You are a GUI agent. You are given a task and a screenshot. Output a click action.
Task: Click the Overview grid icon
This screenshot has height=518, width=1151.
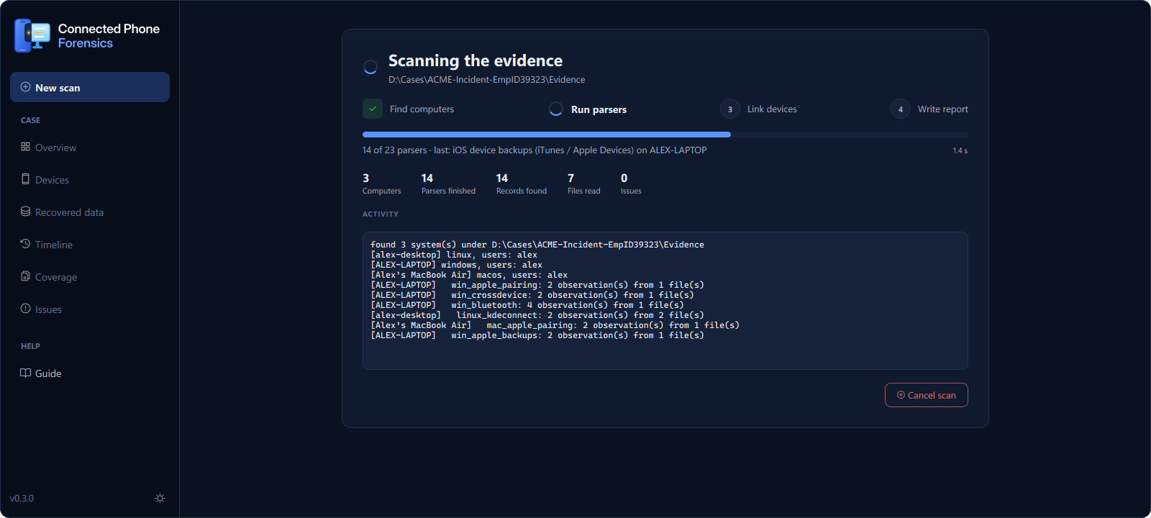[25, 147]
